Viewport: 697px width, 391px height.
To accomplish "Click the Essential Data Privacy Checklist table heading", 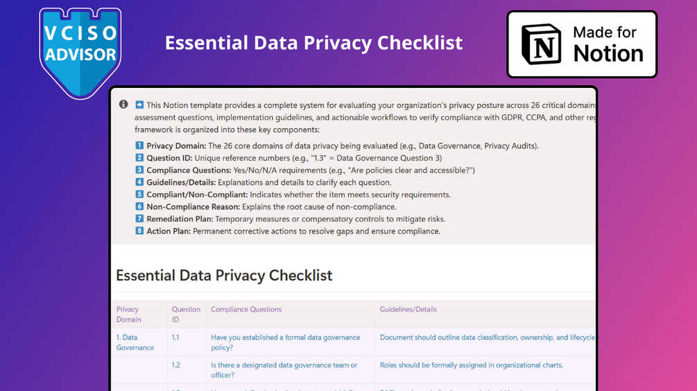I will pyautogui.click(x=224, y=275).
